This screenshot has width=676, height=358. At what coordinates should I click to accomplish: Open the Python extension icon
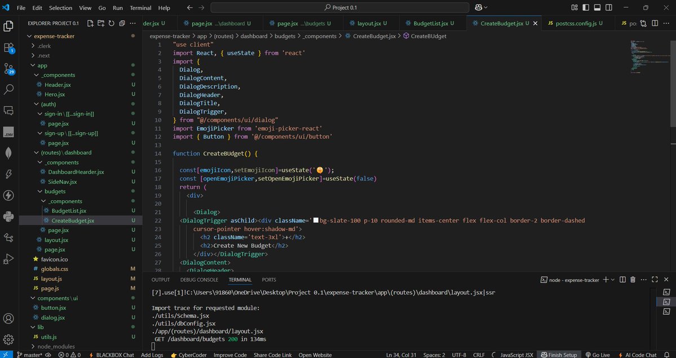[8, 216]
